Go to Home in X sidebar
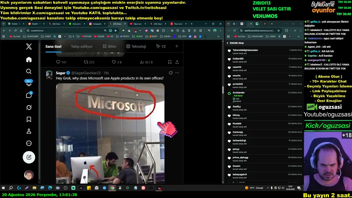Viewport: 352px width, 198px height. pos(29,60)
